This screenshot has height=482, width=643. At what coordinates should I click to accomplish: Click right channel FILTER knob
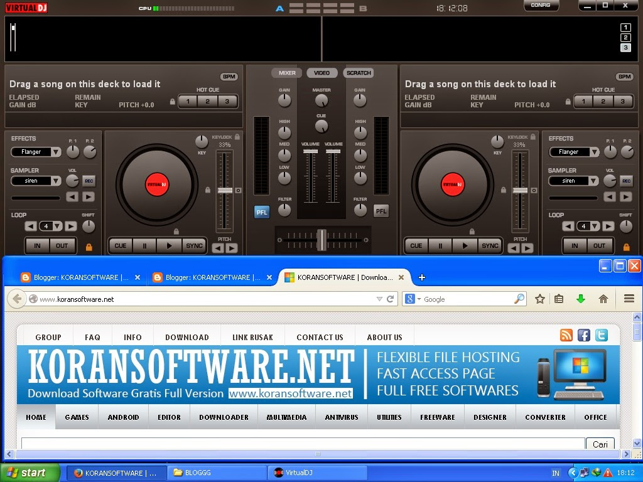pyautogui.click(x=360, y=210)
